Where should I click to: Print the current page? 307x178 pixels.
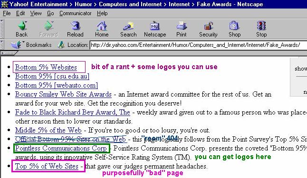182,29
